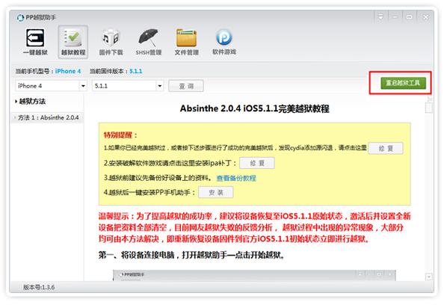This screenshot has height=305, width=447.
Task: Click 修复 button for cydia source crash
Action: pos(386,148)
